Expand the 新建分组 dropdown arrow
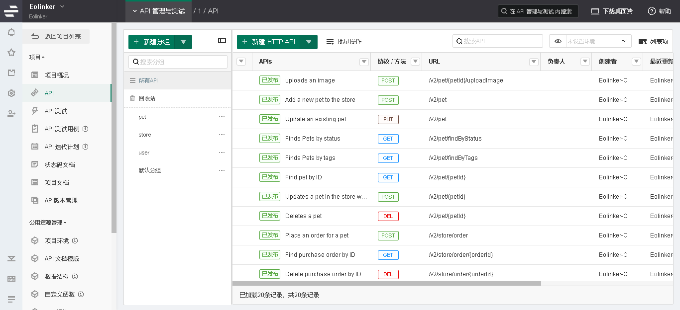The image size is (680, 310). coord(183,42)
